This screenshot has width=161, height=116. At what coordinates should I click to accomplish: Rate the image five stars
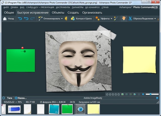coord(118,94)
